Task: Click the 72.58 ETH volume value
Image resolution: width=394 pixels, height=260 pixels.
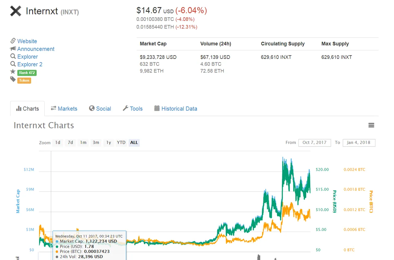Action: point(212,71)
